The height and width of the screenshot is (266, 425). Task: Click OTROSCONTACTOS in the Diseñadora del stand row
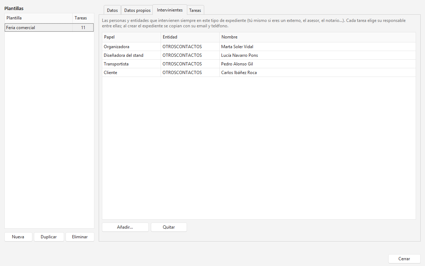pos(182,55)
